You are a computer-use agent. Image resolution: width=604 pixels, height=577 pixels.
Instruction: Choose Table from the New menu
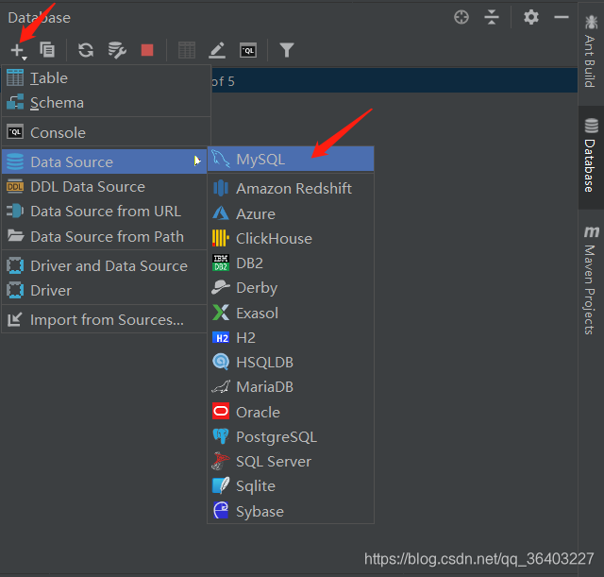coord(107,78)
